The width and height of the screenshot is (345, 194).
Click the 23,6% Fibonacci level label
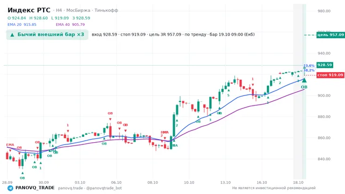click(309, 66)
